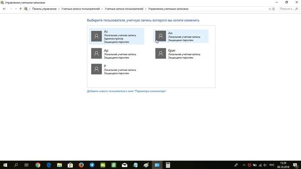The image size is (301, 169).
Task: Click the account name Ар
Action: (106, 50)
